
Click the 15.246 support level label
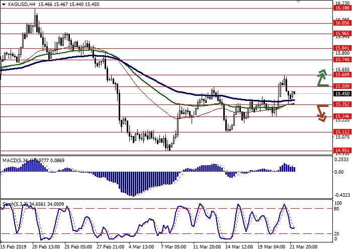pyautogui.click(x=342, y=116)
